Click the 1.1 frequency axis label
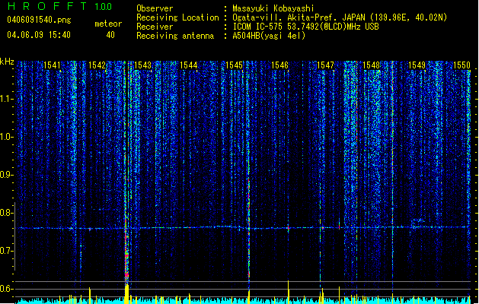The width and height of the screenshot is (479, 304). coord(6,99)
